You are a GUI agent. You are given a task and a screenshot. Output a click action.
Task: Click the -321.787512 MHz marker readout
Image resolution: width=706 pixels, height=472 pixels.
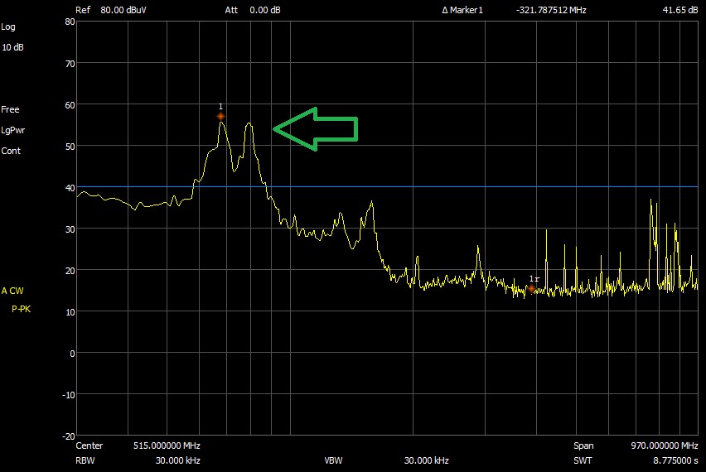pos(551,10)
